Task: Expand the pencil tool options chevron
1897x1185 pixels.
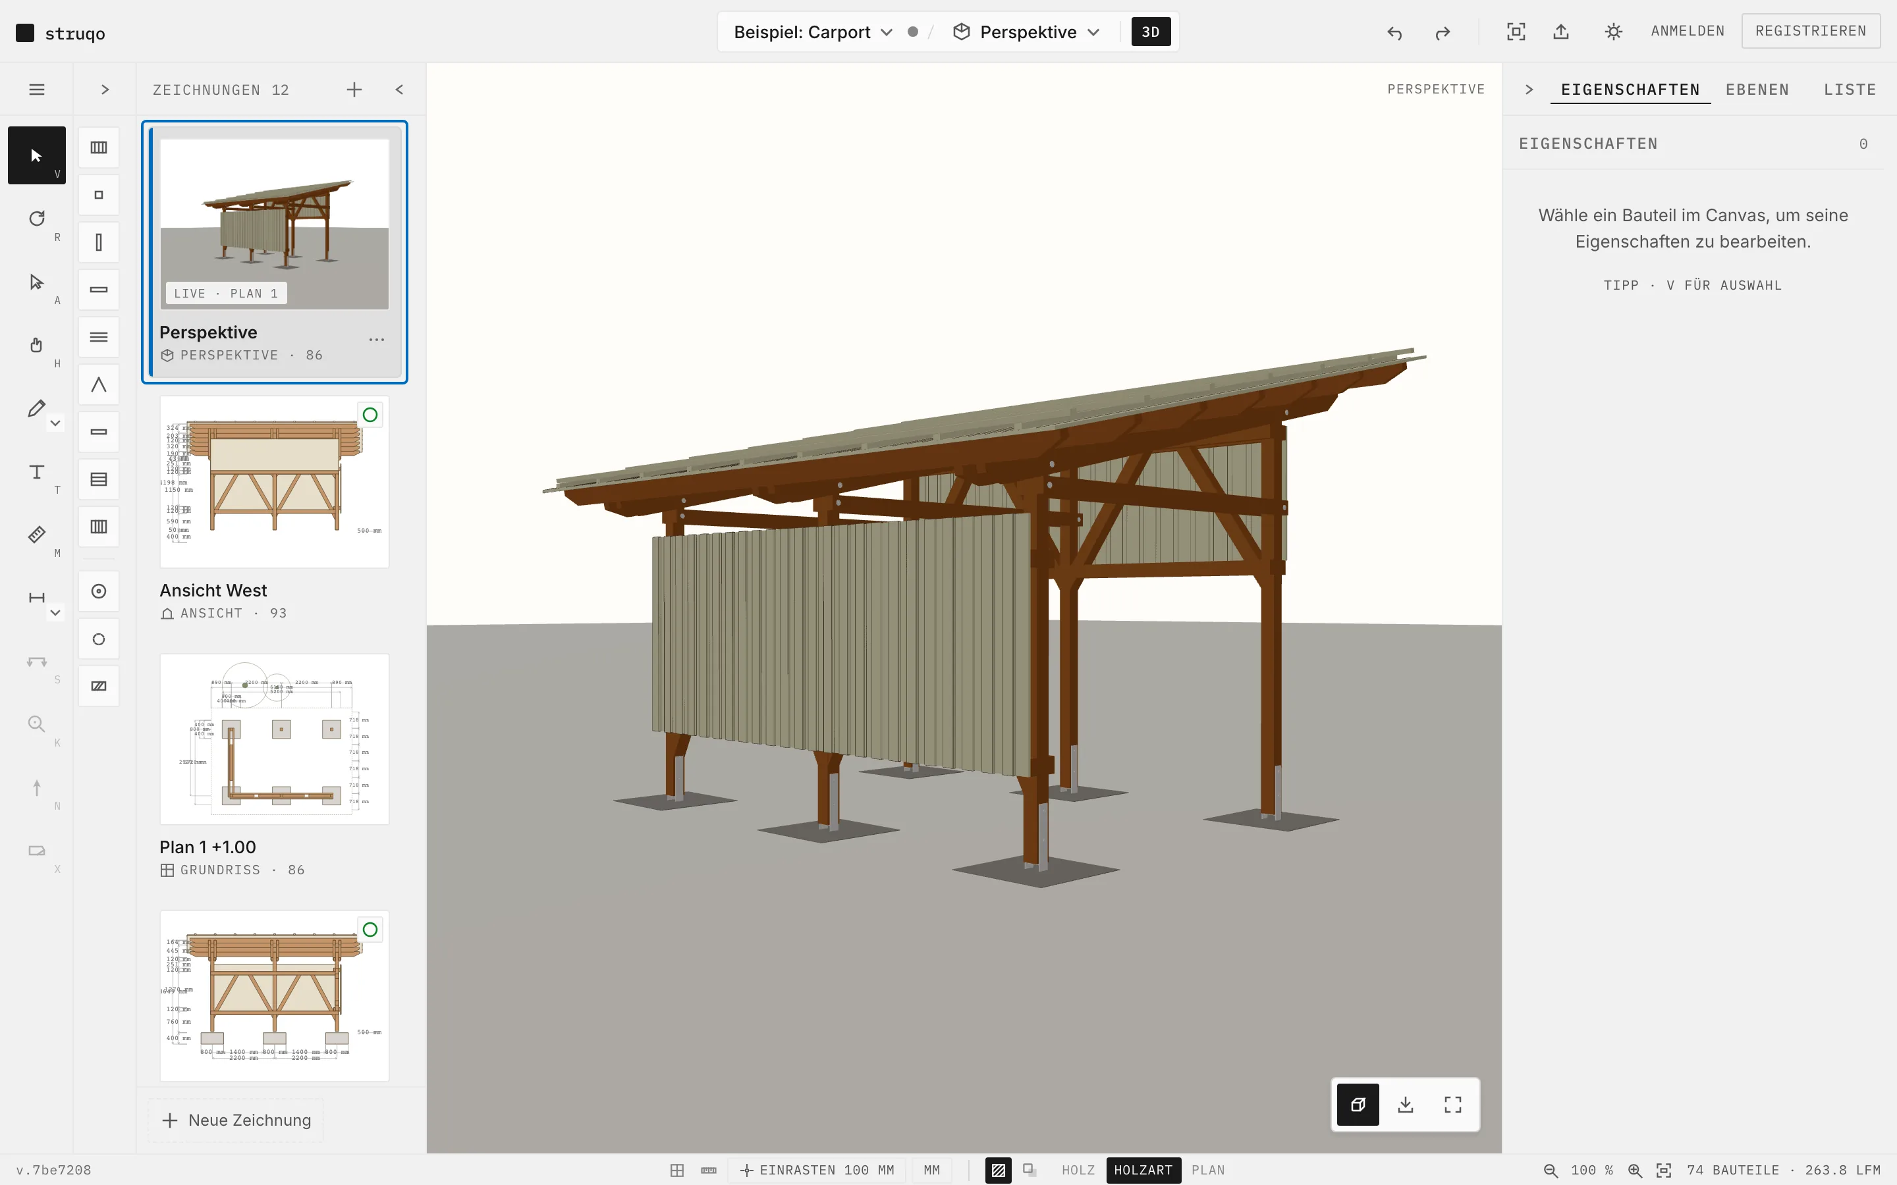Action: click(x=55, y=423)
